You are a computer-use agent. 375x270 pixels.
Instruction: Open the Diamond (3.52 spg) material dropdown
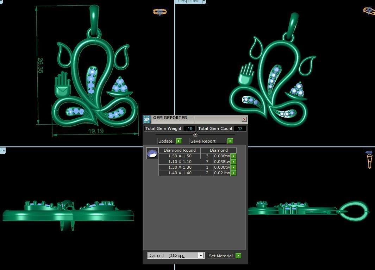(200, 256)
